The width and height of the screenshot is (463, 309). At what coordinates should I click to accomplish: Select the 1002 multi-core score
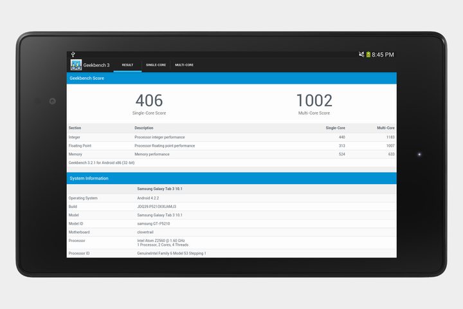tap(314, 100)
